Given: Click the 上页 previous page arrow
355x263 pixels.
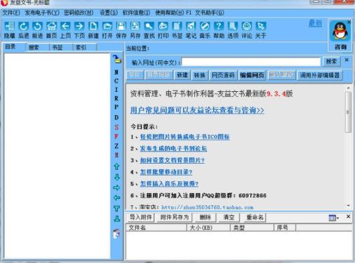Looking at the screenshot, I should [x=65, y=27].
